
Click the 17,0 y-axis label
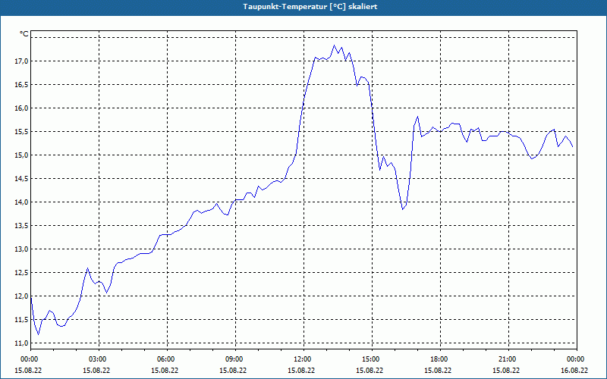pos(22,61)
